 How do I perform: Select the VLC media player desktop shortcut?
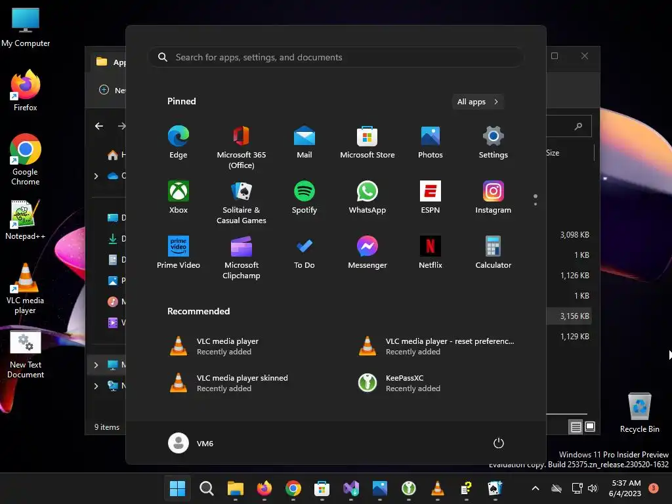coord(26,289)
